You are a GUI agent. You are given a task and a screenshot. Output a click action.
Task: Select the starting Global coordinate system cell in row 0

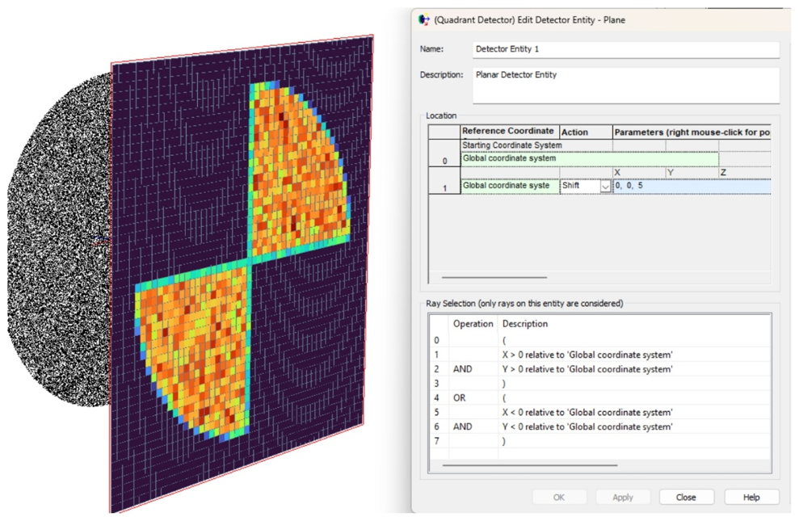(x=589, y=159)
